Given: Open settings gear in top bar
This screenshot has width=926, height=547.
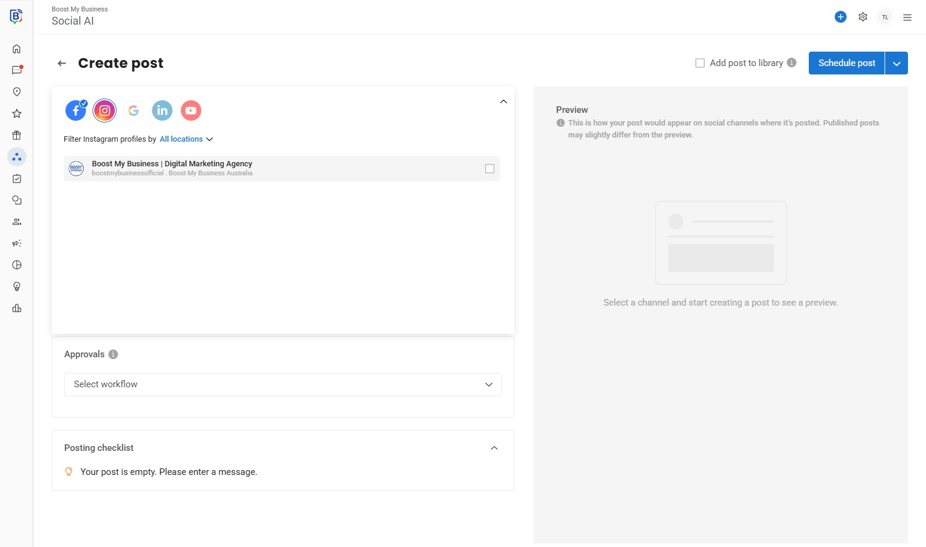Looking at the screenshot, I should pos(863,17).
